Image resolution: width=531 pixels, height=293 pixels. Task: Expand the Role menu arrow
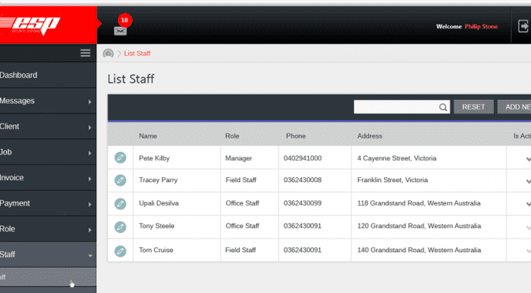coord(90,230)
